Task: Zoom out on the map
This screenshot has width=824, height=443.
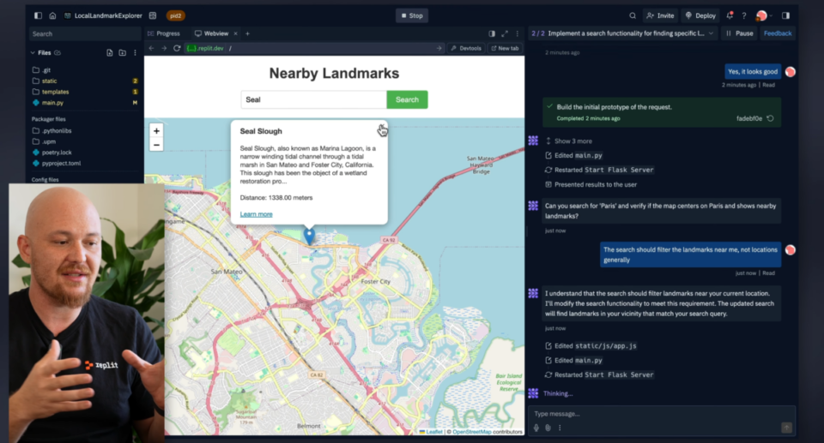Action: (156, 145)
